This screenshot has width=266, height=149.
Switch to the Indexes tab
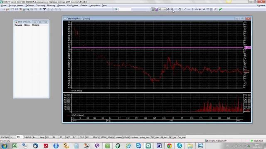pyautogui.click(x=118, y=137)
